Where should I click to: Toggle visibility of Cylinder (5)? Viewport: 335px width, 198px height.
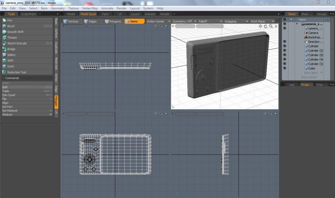[x=284, y=55]
